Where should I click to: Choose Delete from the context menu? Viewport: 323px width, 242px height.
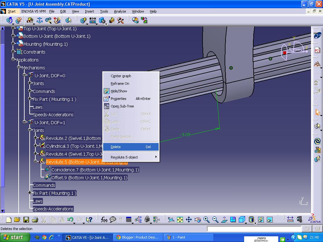click(x=131, y=147)
